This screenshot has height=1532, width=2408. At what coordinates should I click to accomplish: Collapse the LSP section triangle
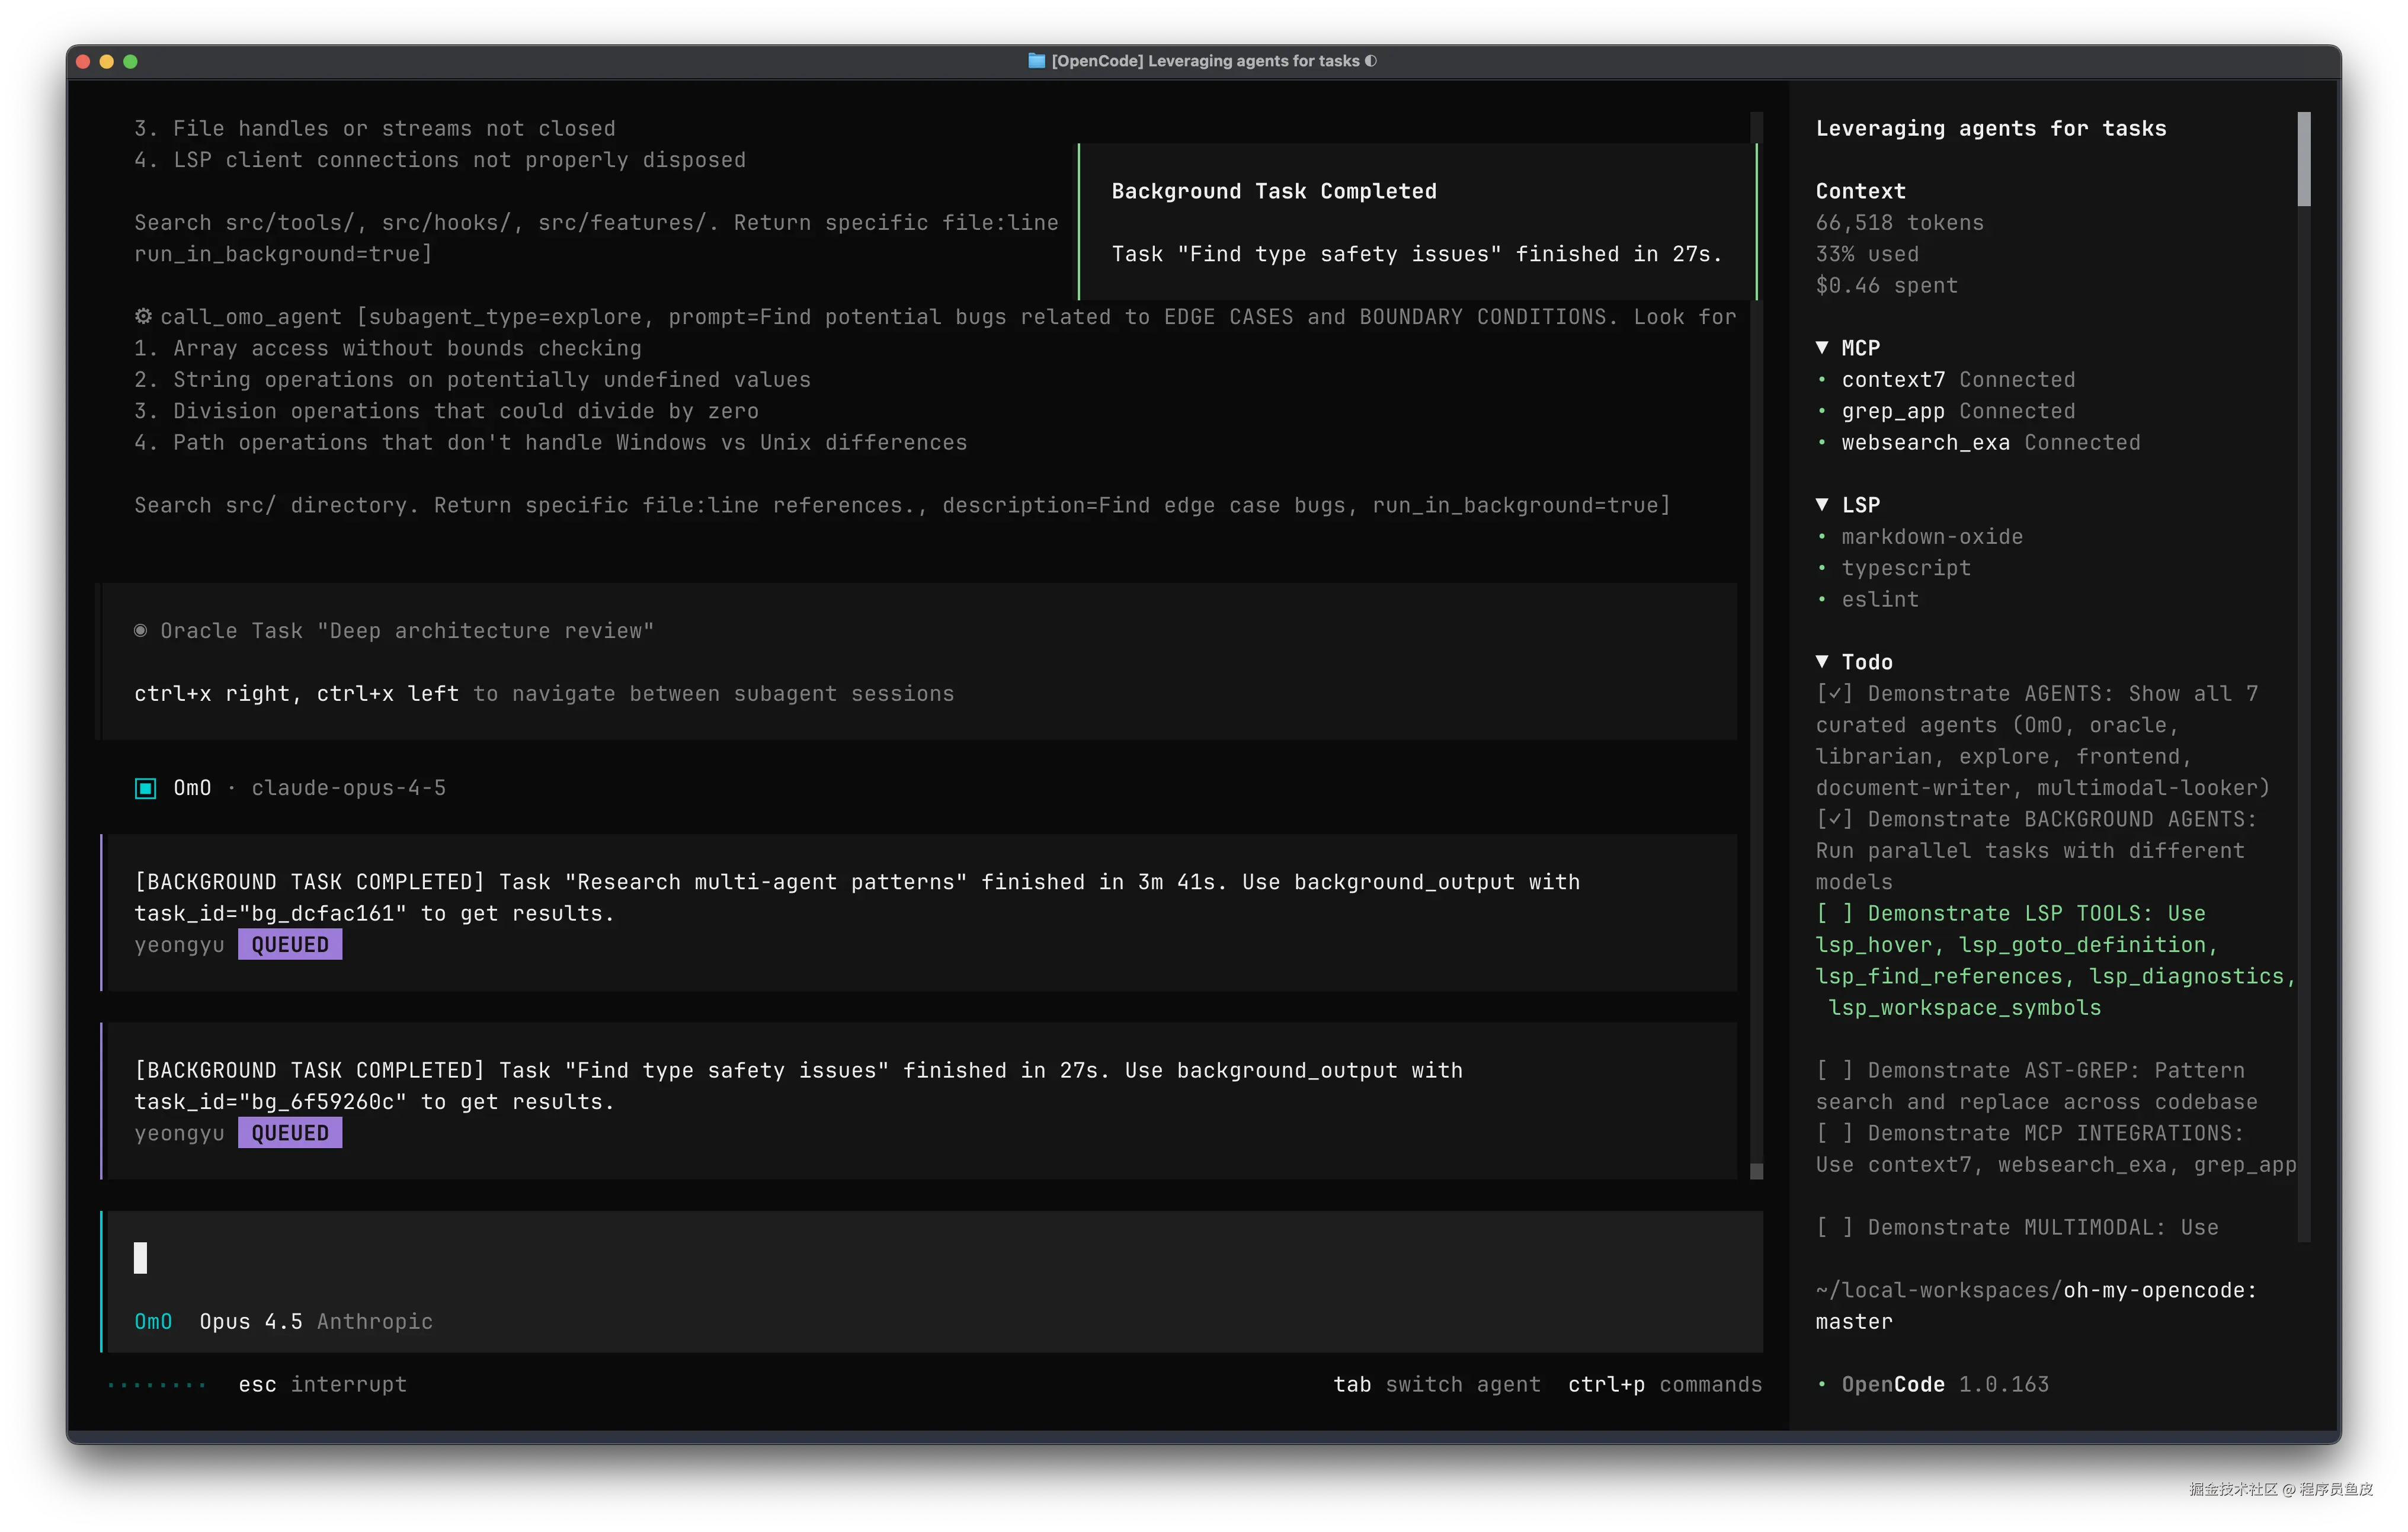1822,504
